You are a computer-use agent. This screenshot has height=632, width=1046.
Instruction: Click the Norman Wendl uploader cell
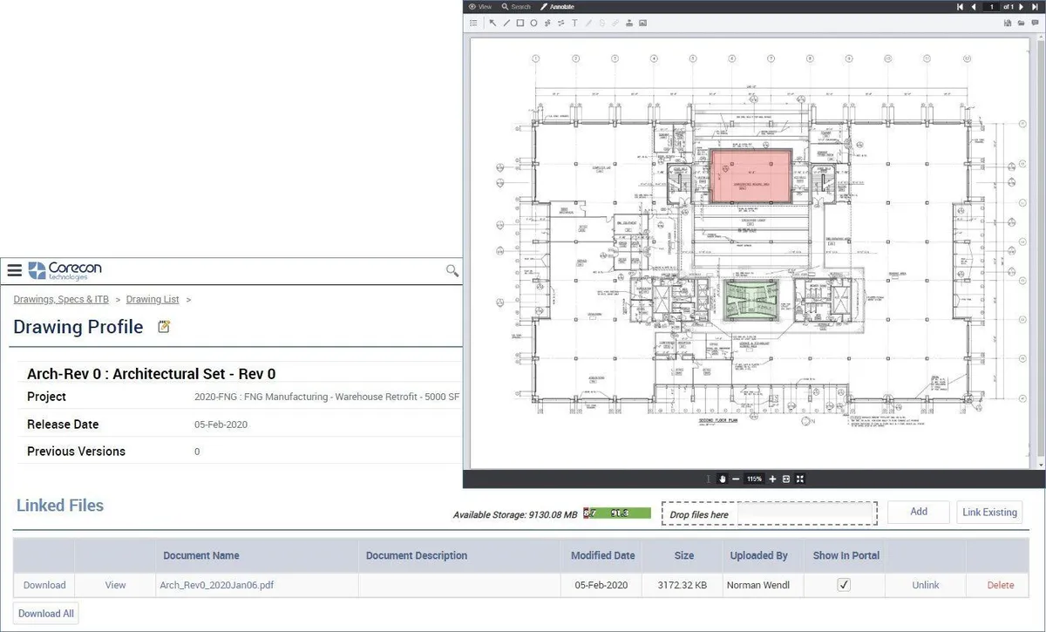(x=758, y=585)
